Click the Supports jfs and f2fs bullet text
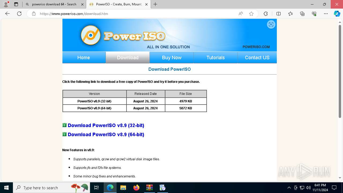The image size is (343, 193). tap(97, 168)
